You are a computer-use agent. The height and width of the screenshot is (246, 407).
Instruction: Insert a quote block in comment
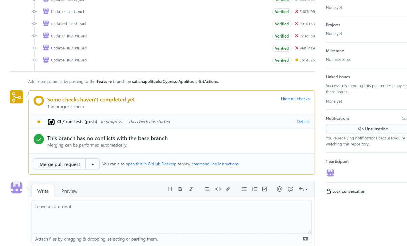(x=207, y=189)
